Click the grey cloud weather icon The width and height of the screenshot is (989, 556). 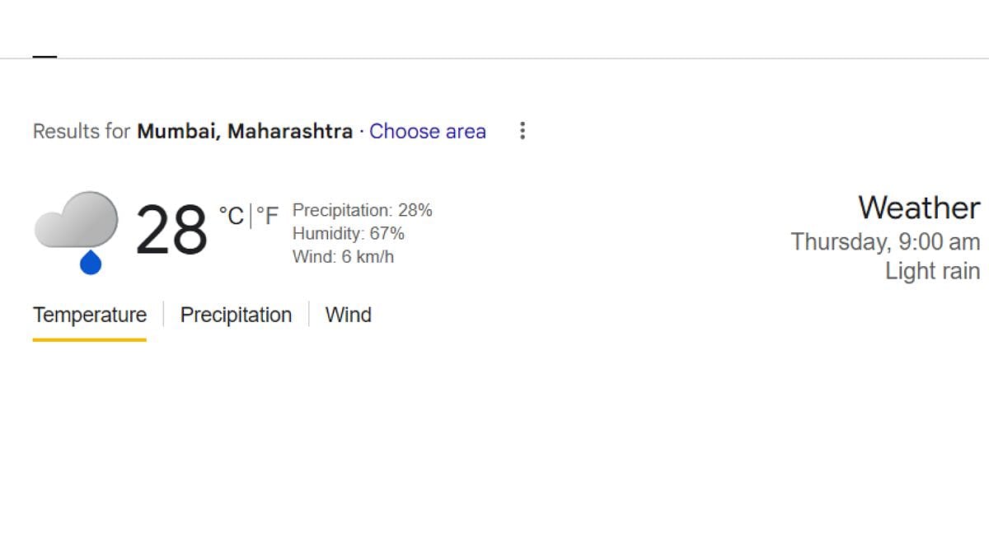pos(76,219)
